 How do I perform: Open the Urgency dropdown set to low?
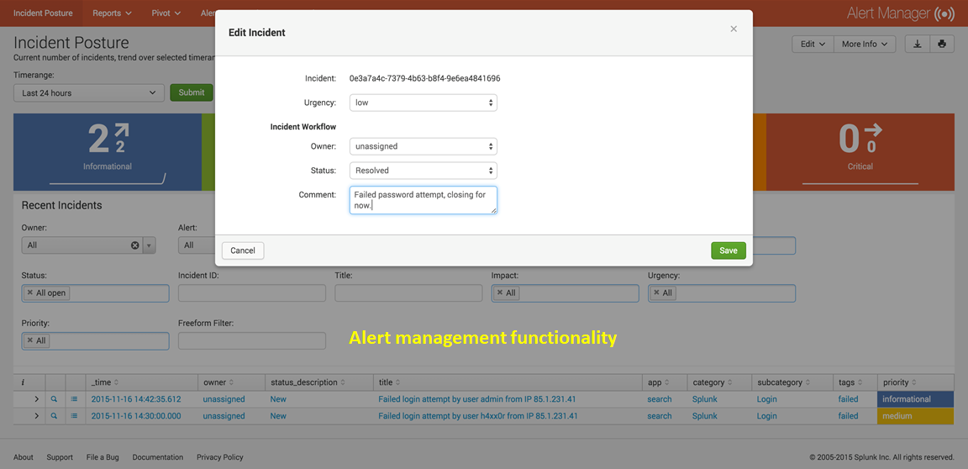[x=423, y=103]
